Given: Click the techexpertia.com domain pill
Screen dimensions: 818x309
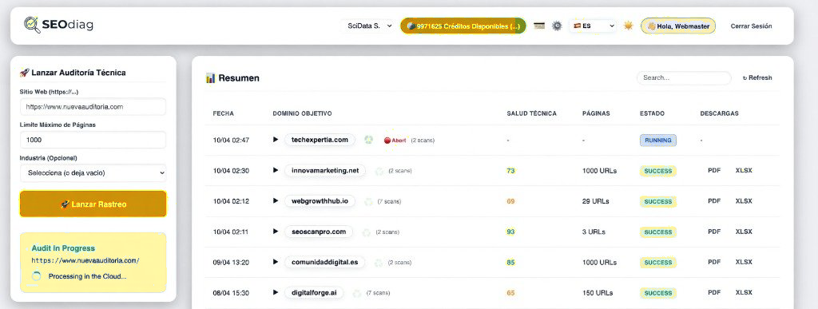Looking at the screenshot, I should (x=320, y=140).
